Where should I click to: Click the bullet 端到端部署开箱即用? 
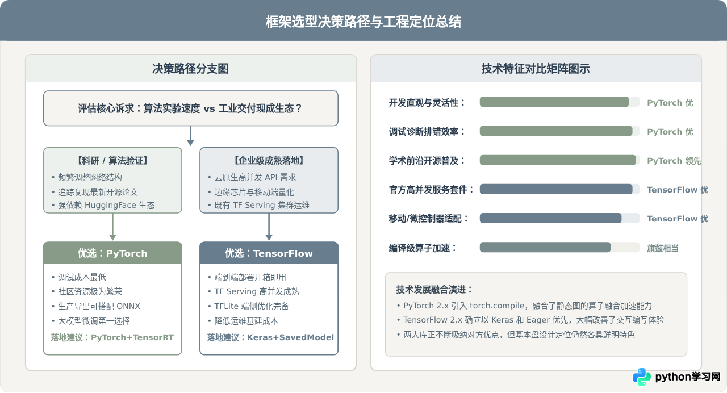tap(246, 277)
